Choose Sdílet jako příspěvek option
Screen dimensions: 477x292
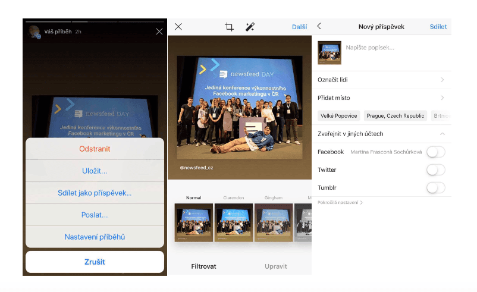(95, 193)
